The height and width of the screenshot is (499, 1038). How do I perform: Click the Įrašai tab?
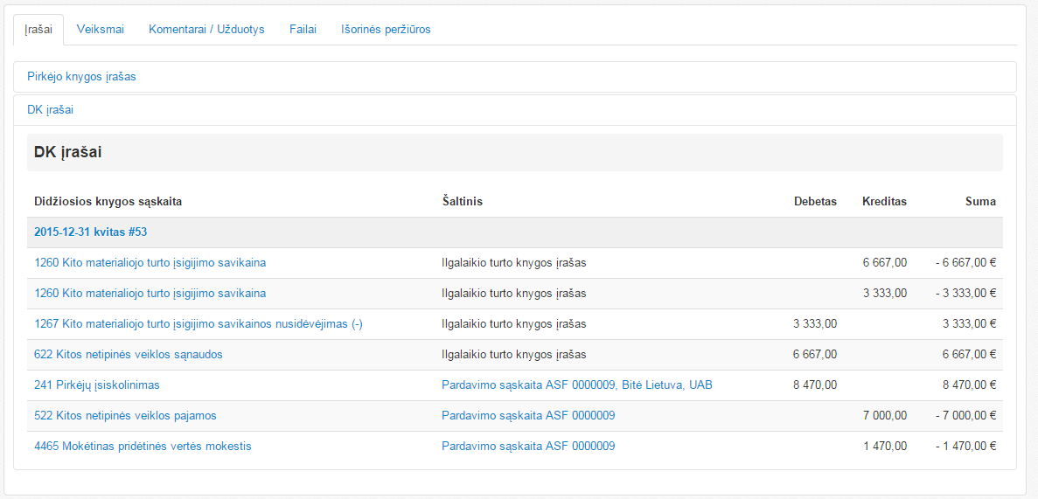(x=38, y=29)
